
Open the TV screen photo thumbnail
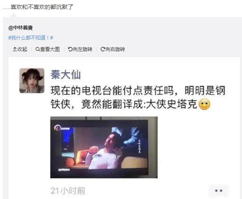tap(104, 147)
